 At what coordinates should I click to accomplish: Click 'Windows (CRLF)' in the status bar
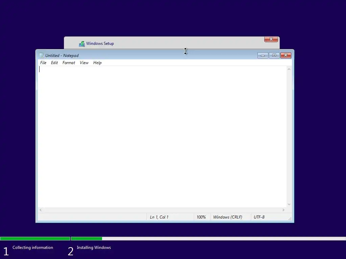227,217
